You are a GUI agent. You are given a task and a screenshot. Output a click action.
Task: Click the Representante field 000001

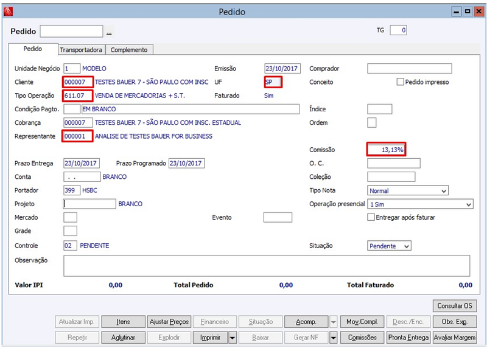coord(78,136)
